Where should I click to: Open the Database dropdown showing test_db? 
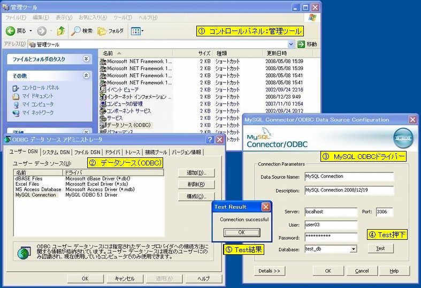[354, 249]
